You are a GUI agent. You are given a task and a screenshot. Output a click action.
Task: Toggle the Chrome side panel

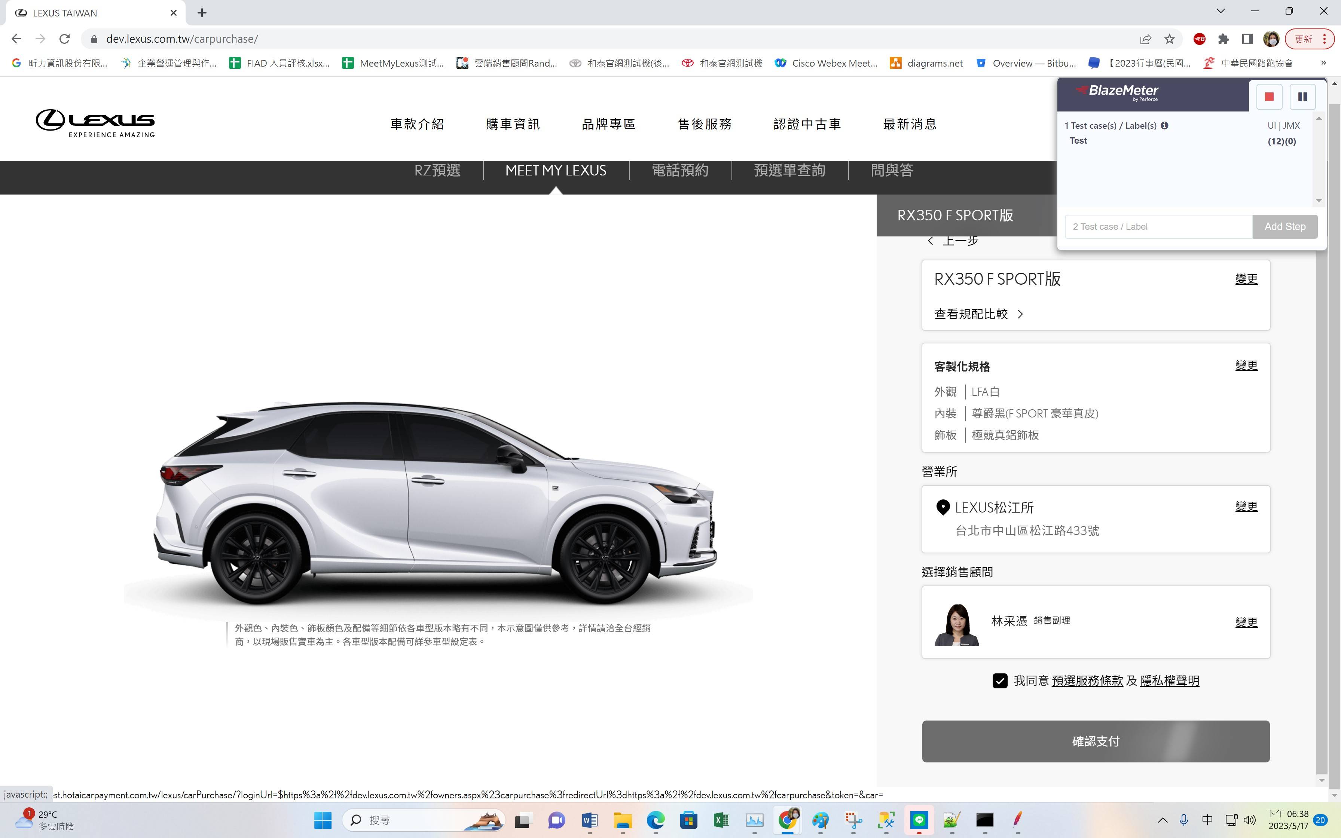click(x=1247, y=39)
